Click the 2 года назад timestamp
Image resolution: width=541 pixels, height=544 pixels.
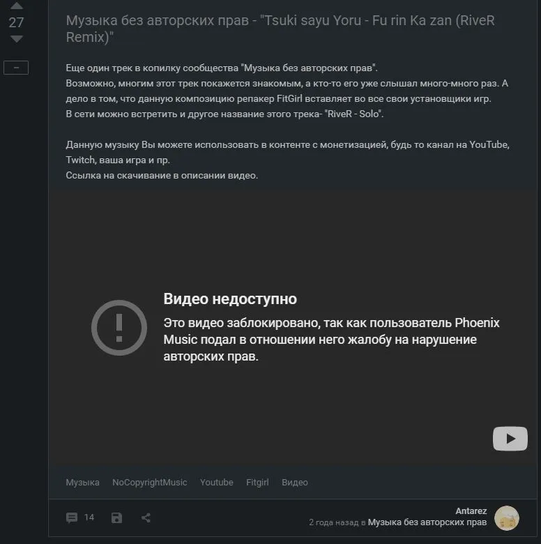click(x=334, y=522)
